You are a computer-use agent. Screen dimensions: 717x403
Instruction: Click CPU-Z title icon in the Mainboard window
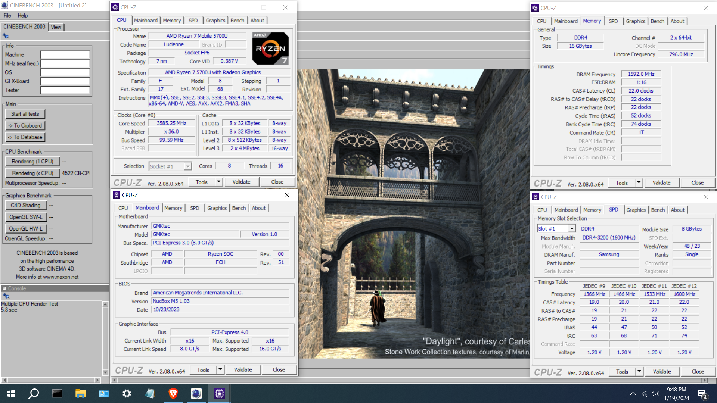point(117,195)
